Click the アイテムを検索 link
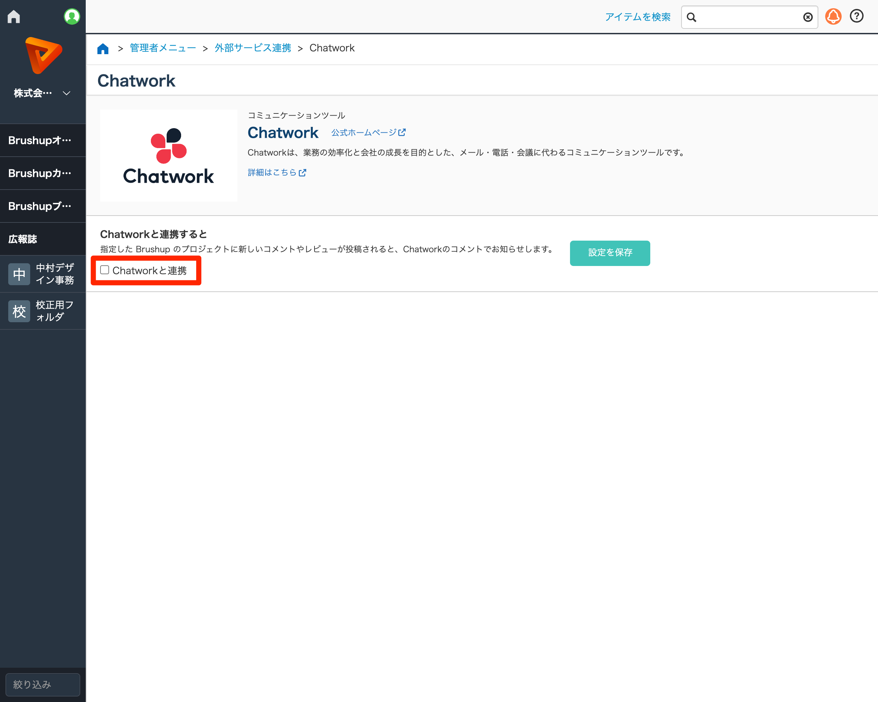 point(637,17)
